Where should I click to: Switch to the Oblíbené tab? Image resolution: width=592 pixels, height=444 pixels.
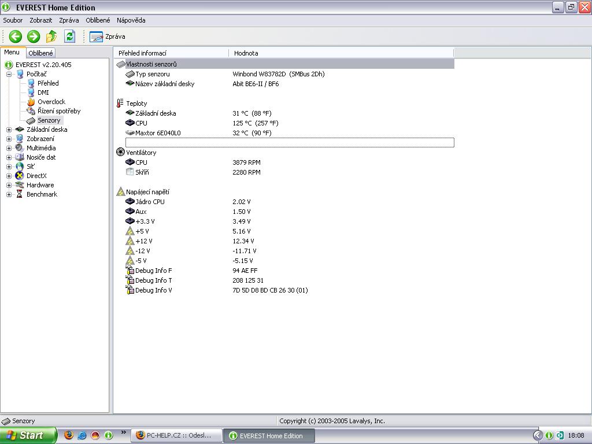click(40, 53)
